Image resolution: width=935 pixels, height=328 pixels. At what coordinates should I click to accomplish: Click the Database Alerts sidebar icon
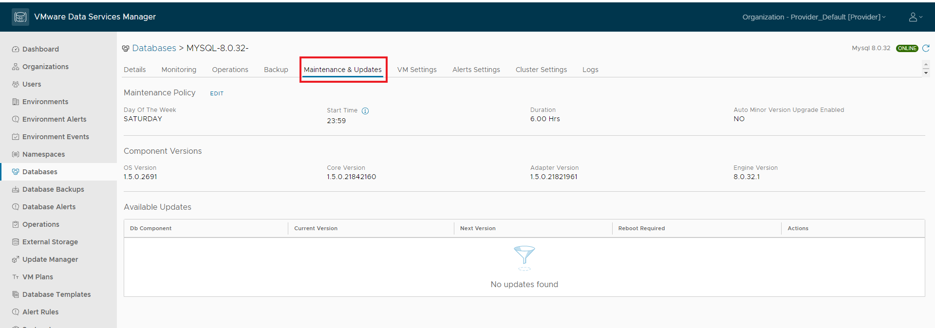point(16,207)
